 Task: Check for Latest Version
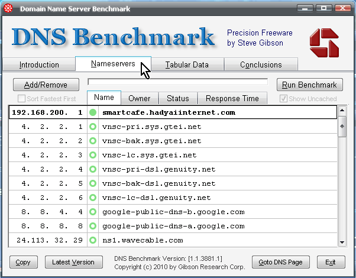[73, 262]
